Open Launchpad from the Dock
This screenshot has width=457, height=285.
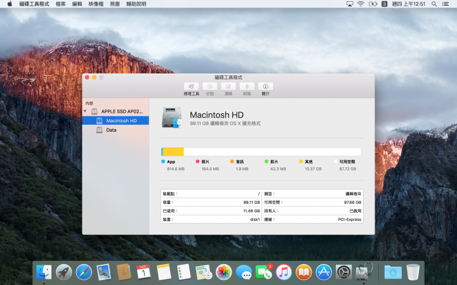(x=64, y=272)
